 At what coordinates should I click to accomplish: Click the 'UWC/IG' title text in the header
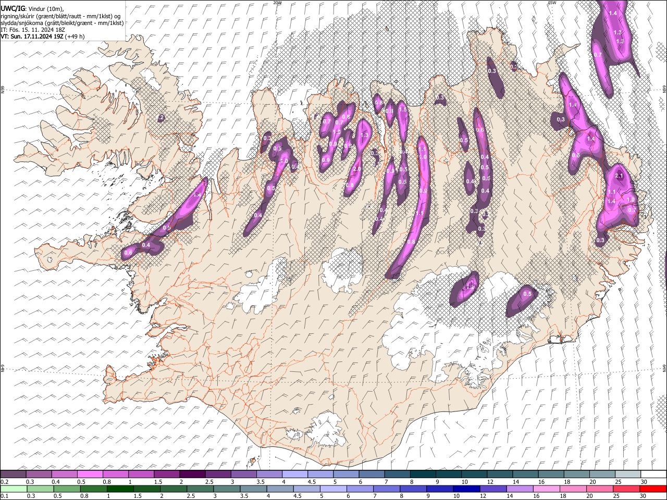13,8
